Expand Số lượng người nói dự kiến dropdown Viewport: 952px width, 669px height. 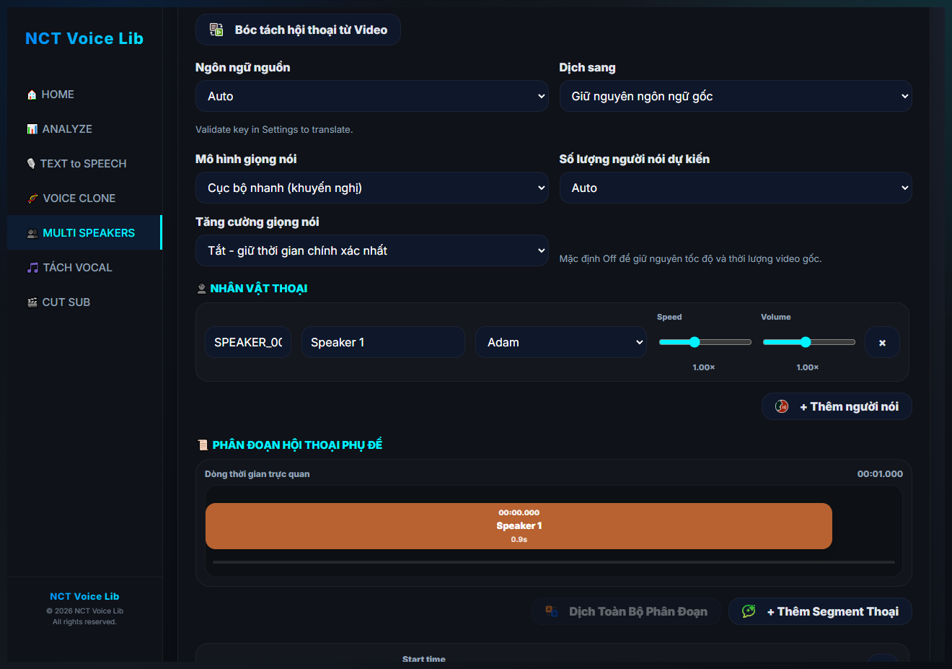click(x=736, y=188)
